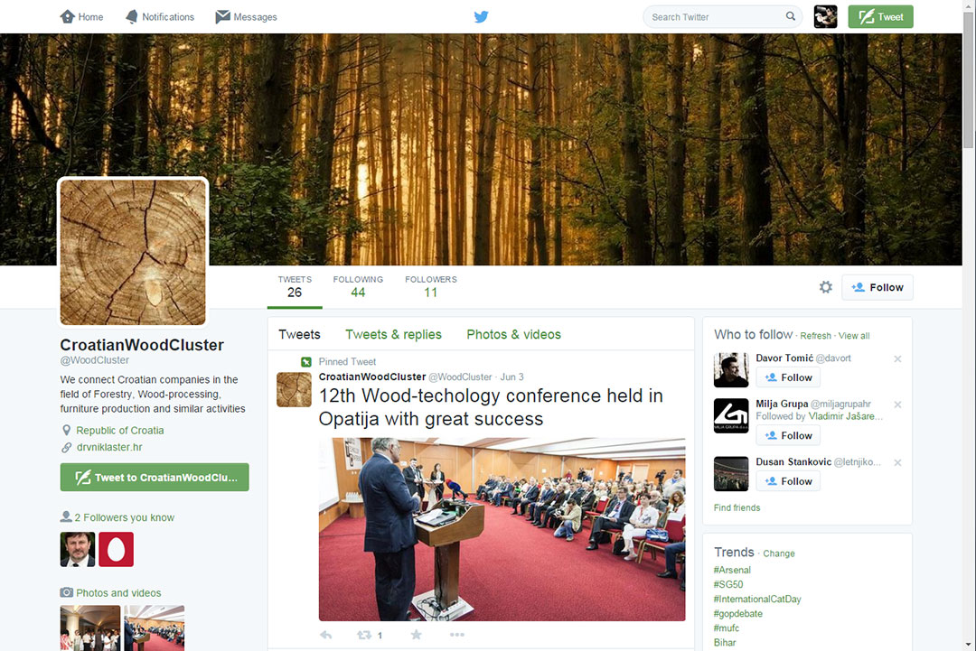This screenshot has height=651, width=976.
Task: Open the first photo thumbnail in the sidebar
Action: (90, 628)
